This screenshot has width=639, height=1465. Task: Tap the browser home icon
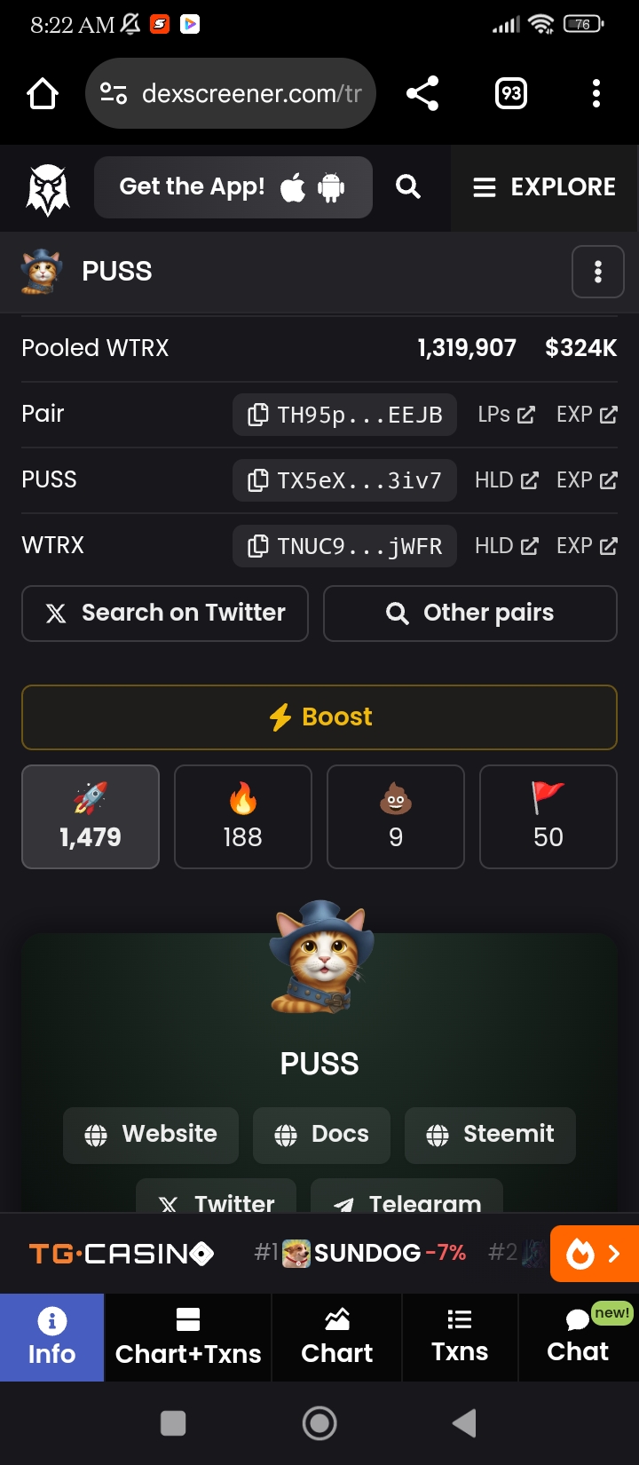pos(43,93)
